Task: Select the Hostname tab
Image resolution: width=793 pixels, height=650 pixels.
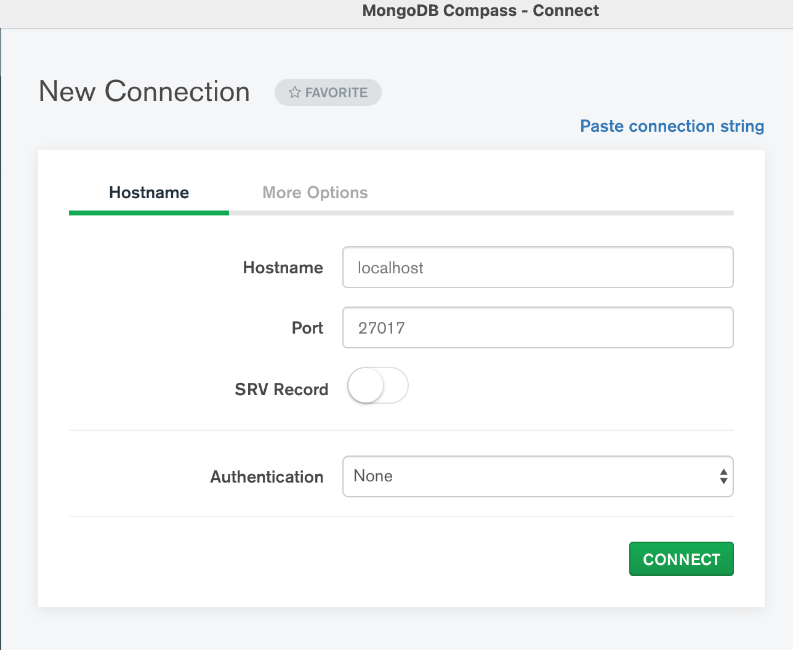Action: 148,192
